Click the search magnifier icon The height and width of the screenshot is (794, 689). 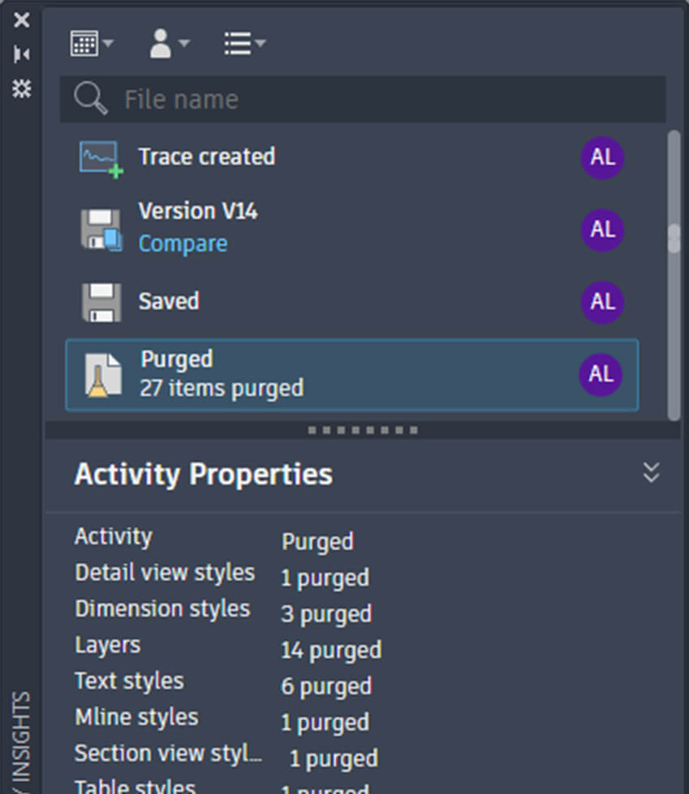coord(90,100)
